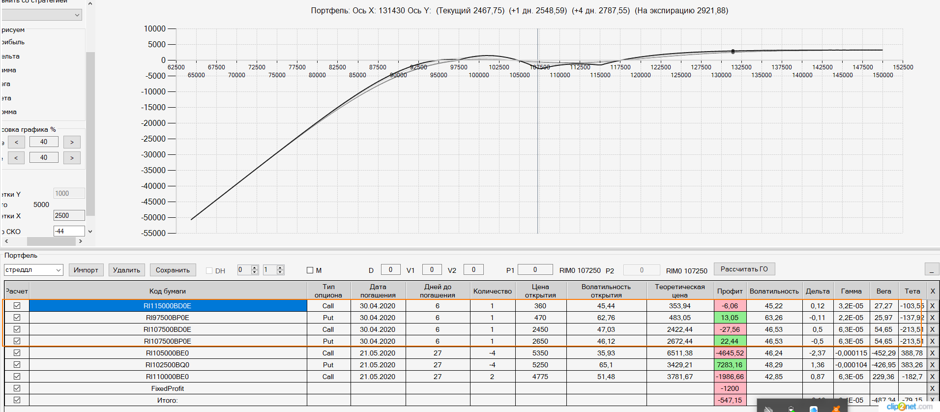
Task: Click the Рассчитать ГО button
Action: click(744, 269)
